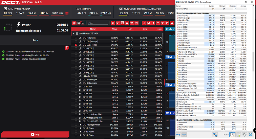Toggle the GPU hardware filter icon
This screenshot has height=139, width=256.
point(118,23)
